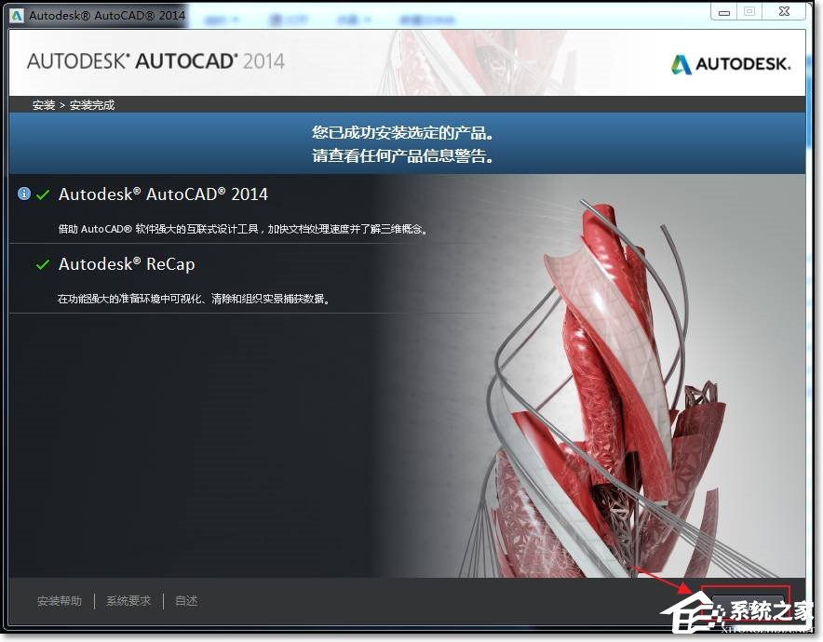The height and width of the screenshot is (642, 823).
Task: Select the Autodesk AutoCAD 2014 product entry
Action: tap(164, 194)
